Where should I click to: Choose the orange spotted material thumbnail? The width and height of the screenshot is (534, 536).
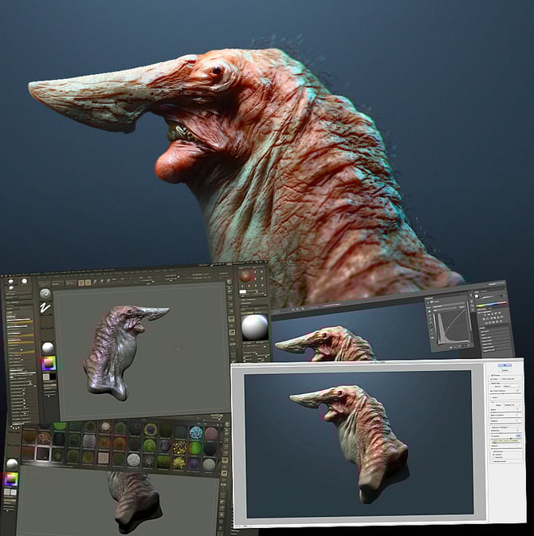tap(44, 438)
